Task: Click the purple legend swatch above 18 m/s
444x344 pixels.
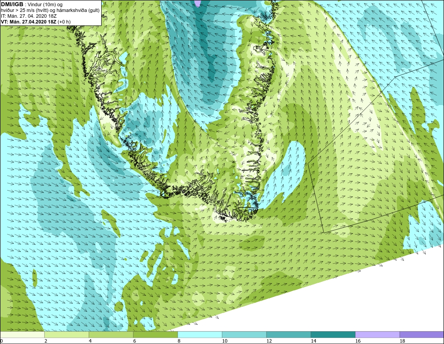Action: 422,335
